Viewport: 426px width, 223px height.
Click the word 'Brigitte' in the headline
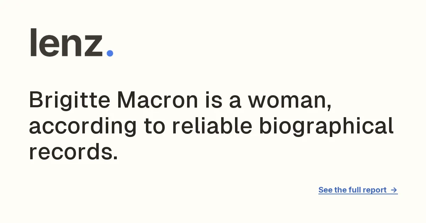point(70,100)
